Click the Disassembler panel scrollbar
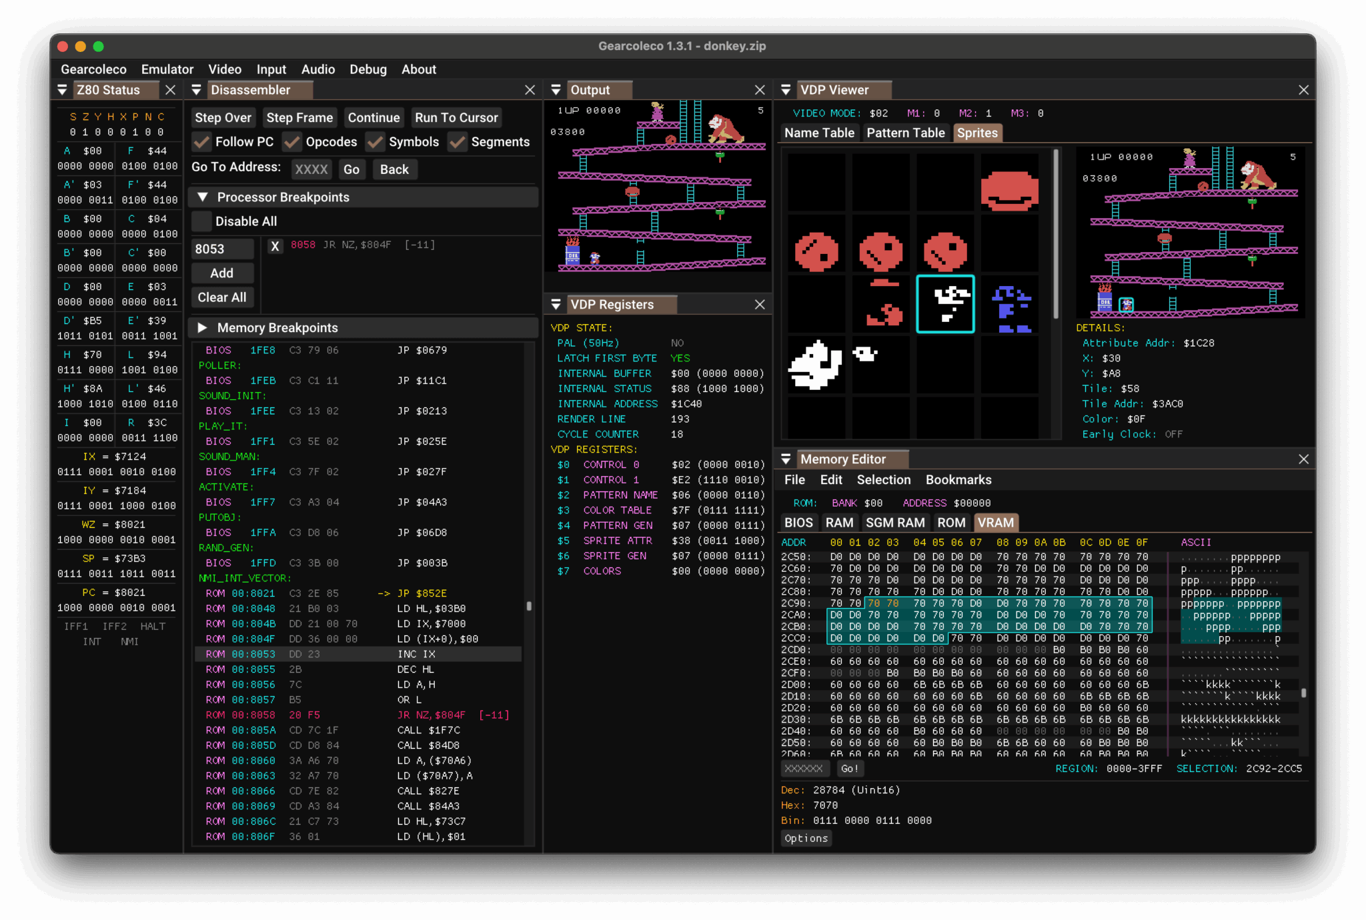The width and height of the screenshot is (1366, 920). tap(530, 607)
